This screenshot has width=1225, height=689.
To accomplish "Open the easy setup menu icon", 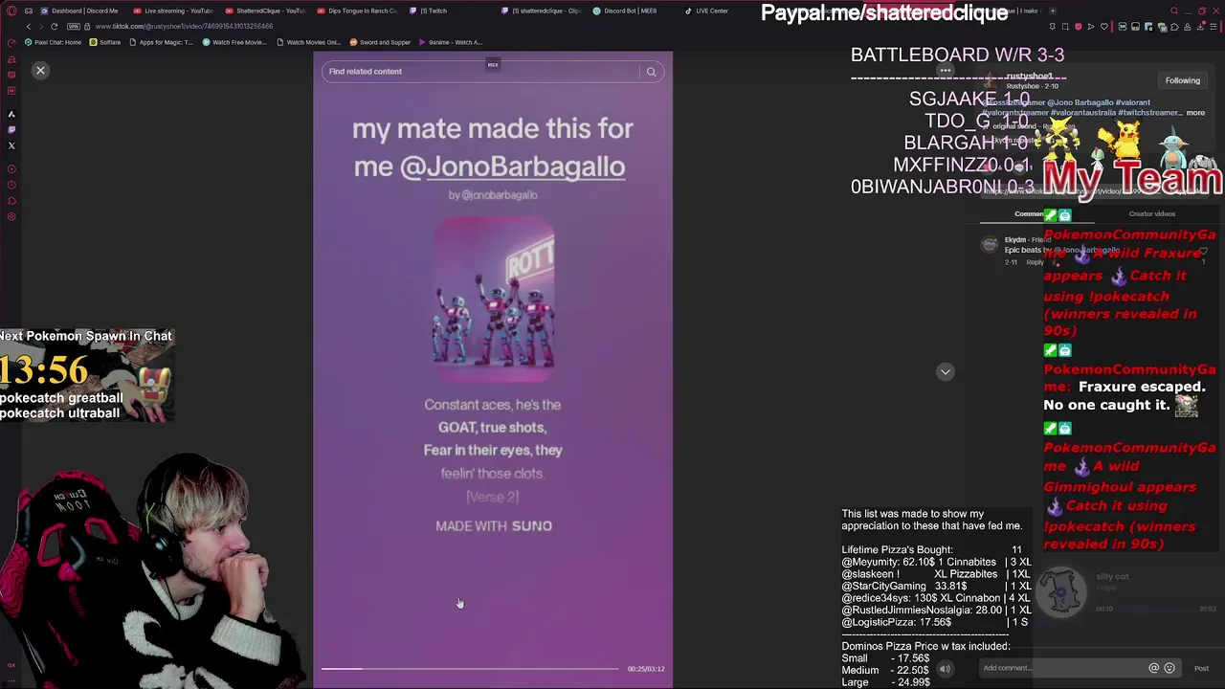I will pos(1214,27).
